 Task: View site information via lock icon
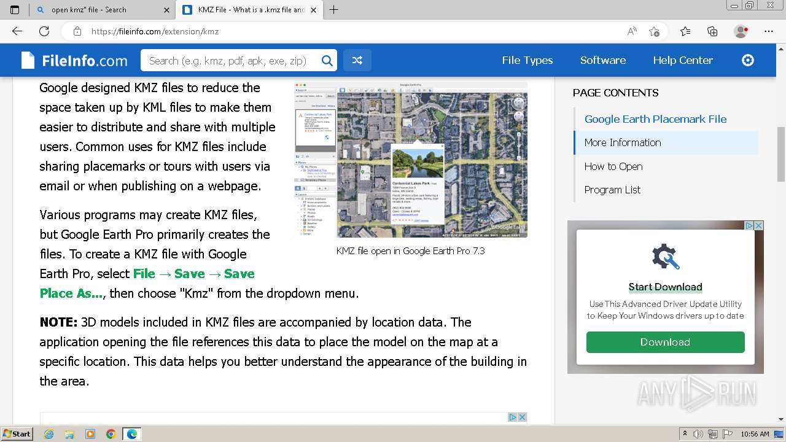(x=77, y=31)
